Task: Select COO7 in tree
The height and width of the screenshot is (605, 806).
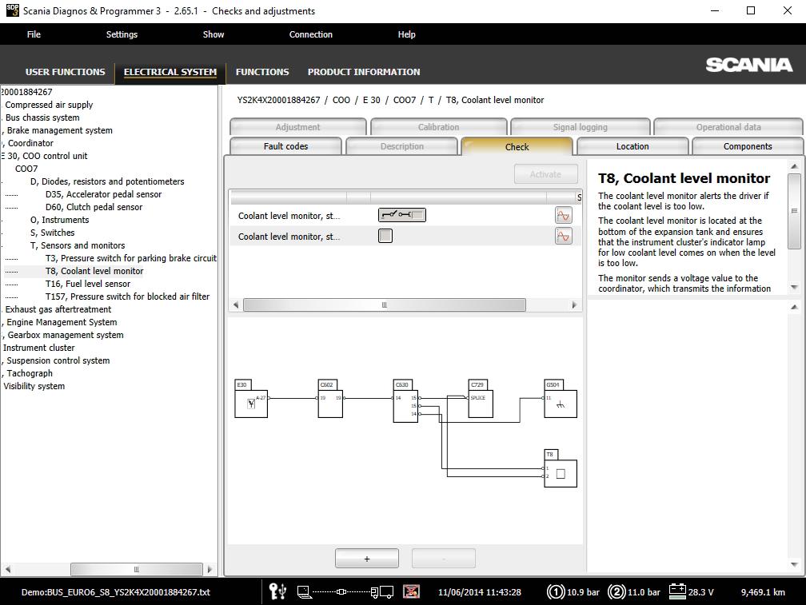Action: [26, 169]
